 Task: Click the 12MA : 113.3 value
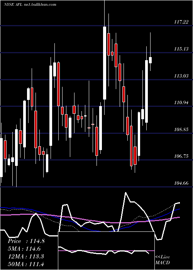pyautogui.click(x=26, y=256)
